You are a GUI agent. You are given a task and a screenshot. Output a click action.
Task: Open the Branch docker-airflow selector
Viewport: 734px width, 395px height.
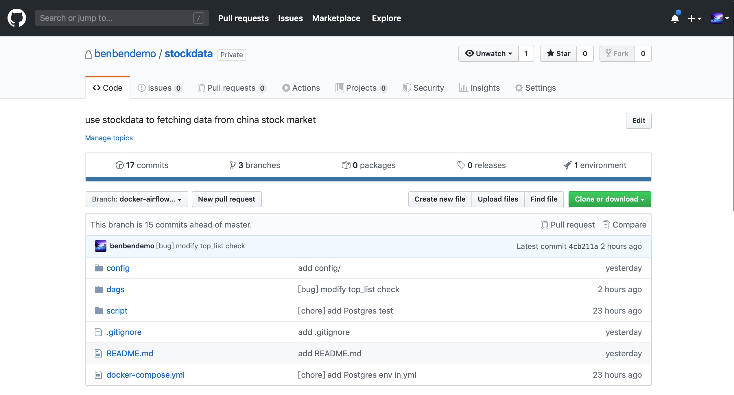(137, 199)
